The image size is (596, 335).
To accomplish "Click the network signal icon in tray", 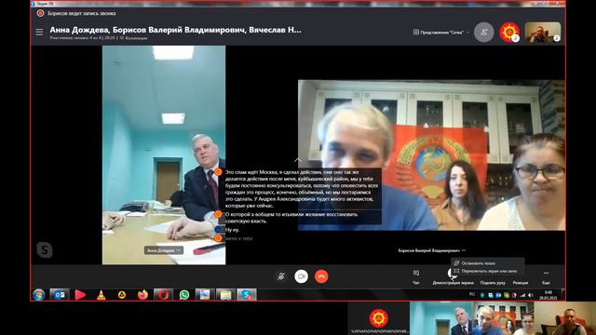I will coord(523,295).
